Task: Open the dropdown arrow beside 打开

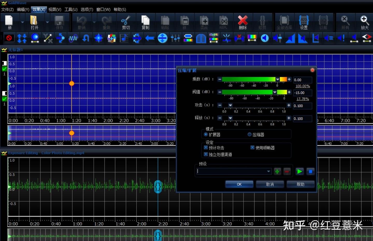Action: click(x=47, y=22)
